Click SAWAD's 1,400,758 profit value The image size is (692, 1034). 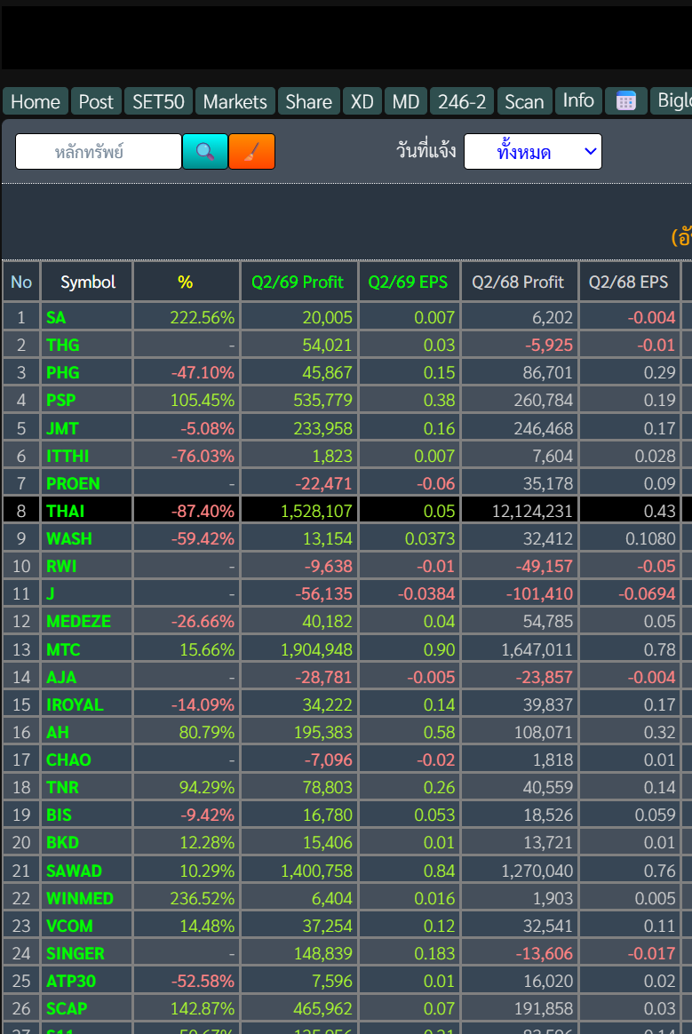[316, 871]
